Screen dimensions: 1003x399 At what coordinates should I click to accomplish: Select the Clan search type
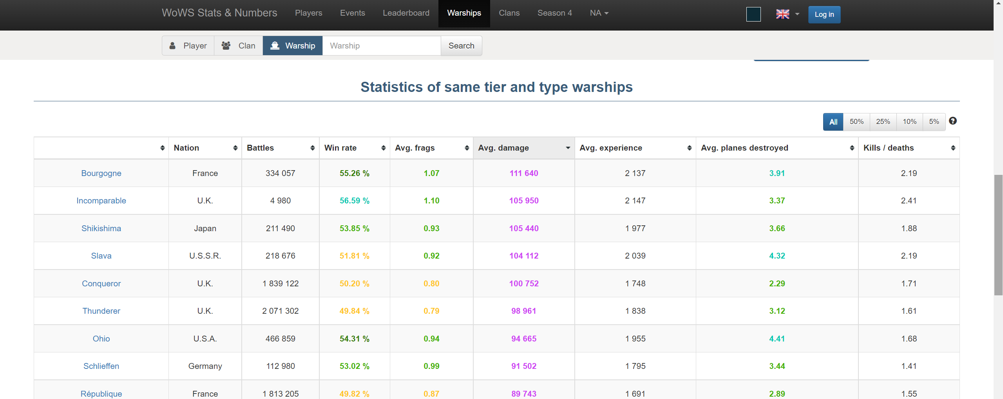tap(238, 46)
